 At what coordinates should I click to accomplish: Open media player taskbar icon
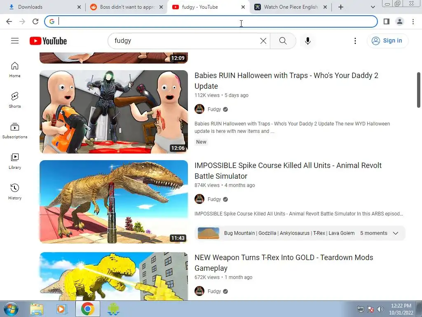coord(62,309)
